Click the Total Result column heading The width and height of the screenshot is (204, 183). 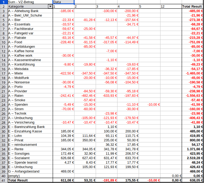(x=192, y=6)
